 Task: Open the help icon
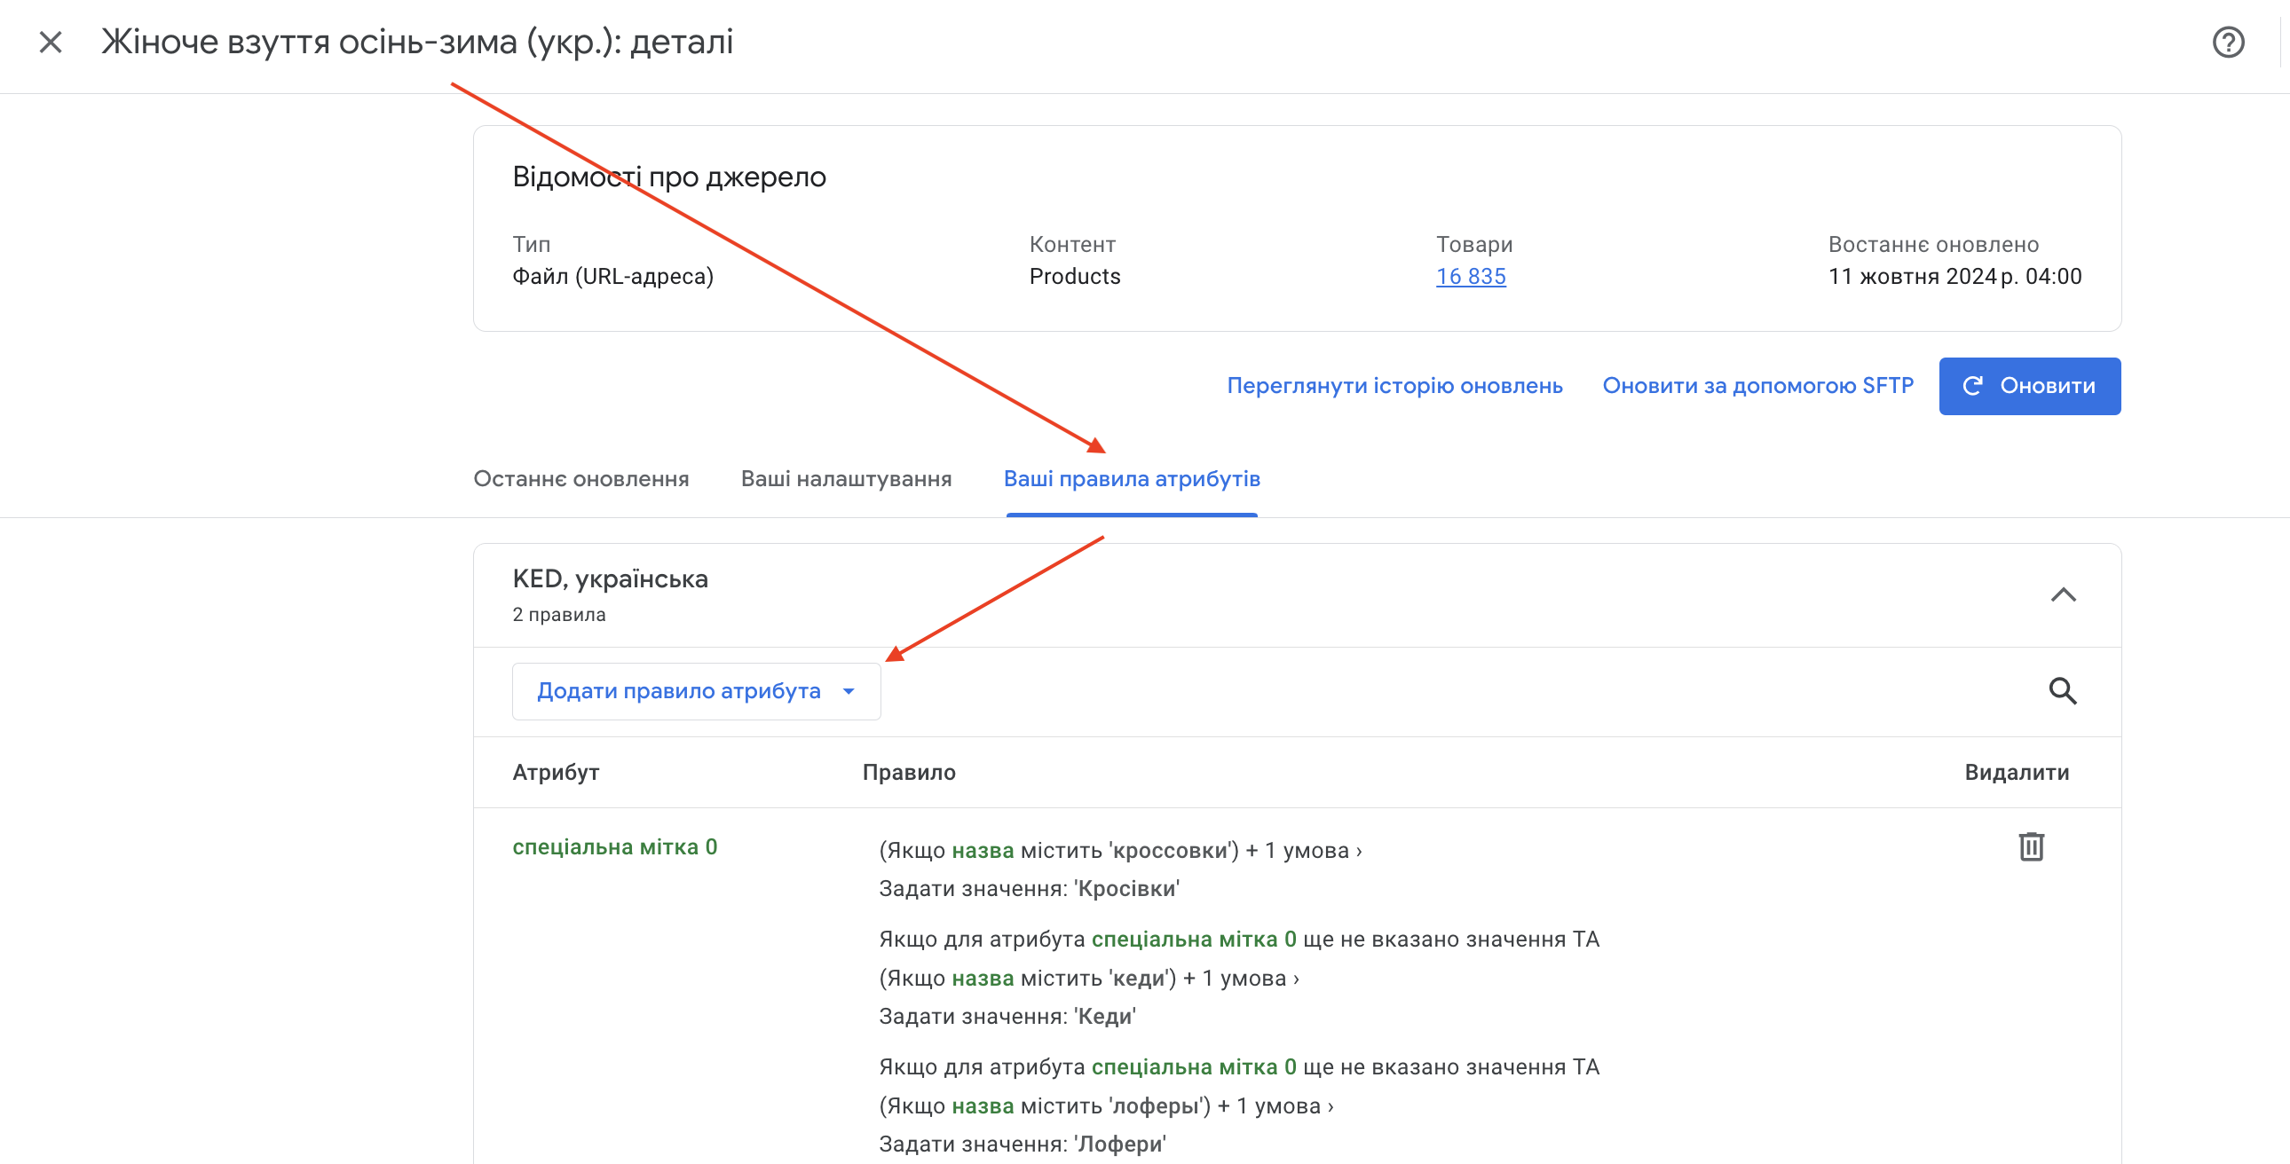pyautogui.click(x=2228, y=42)
